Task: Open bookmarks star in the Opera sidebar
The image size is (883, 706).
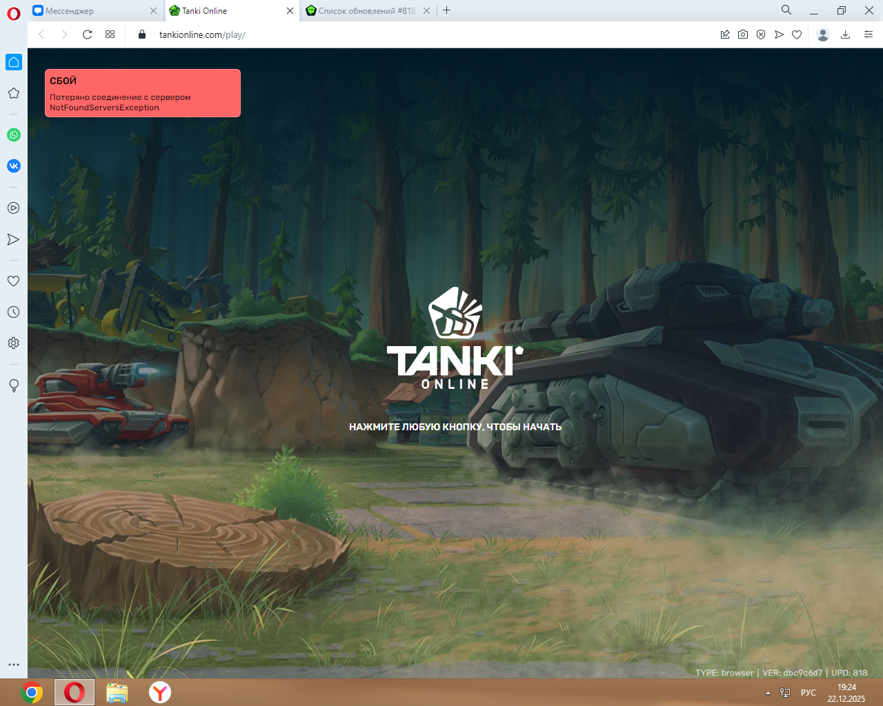Action: pos(14,93)
